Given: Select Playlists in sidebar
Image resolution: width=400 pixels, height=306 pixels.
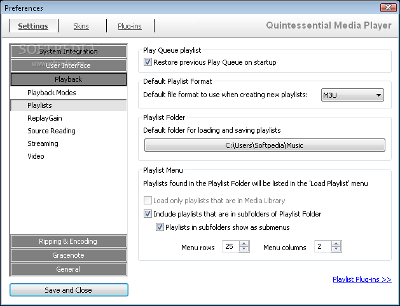Looking at the screenshot, I should (69, 105).
